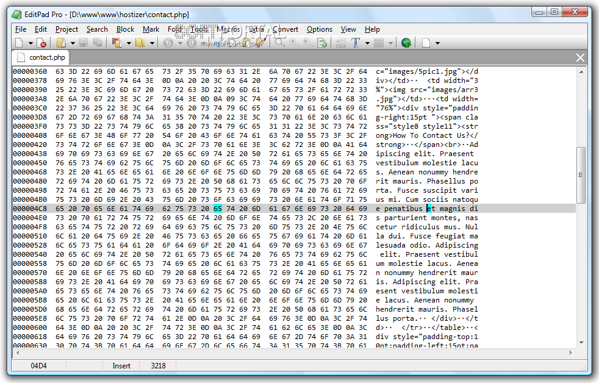The width and height of the screenshot is (599, 383).
Task: Open the Options menu
Action: coord(320,29)
